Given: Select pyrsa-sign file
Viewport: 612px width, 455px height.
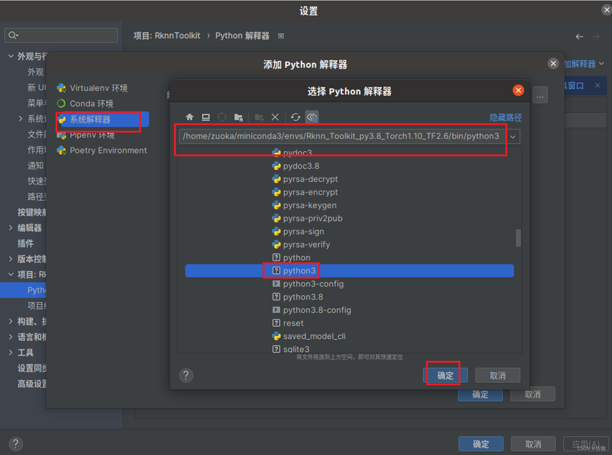Looking at the screenshot, I should pyautogui.click(x=298, y=232).
